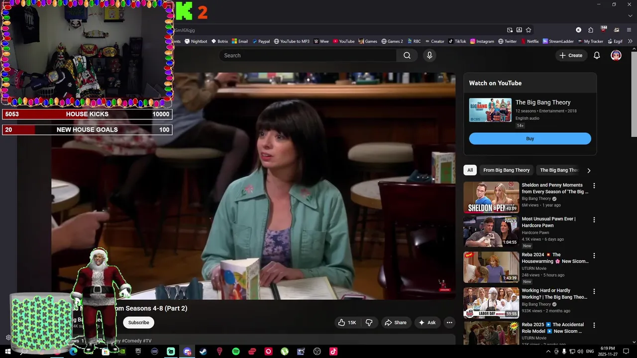Like the video with thumbs-up 15K
The width and height of the screenshot is (637, 358).
pos(347,323)
